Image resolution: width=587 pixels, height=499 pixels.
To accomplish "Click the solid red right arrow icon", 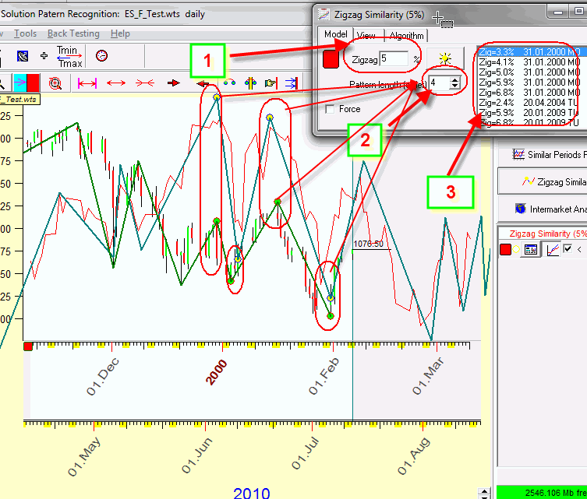I will (174, 83).
